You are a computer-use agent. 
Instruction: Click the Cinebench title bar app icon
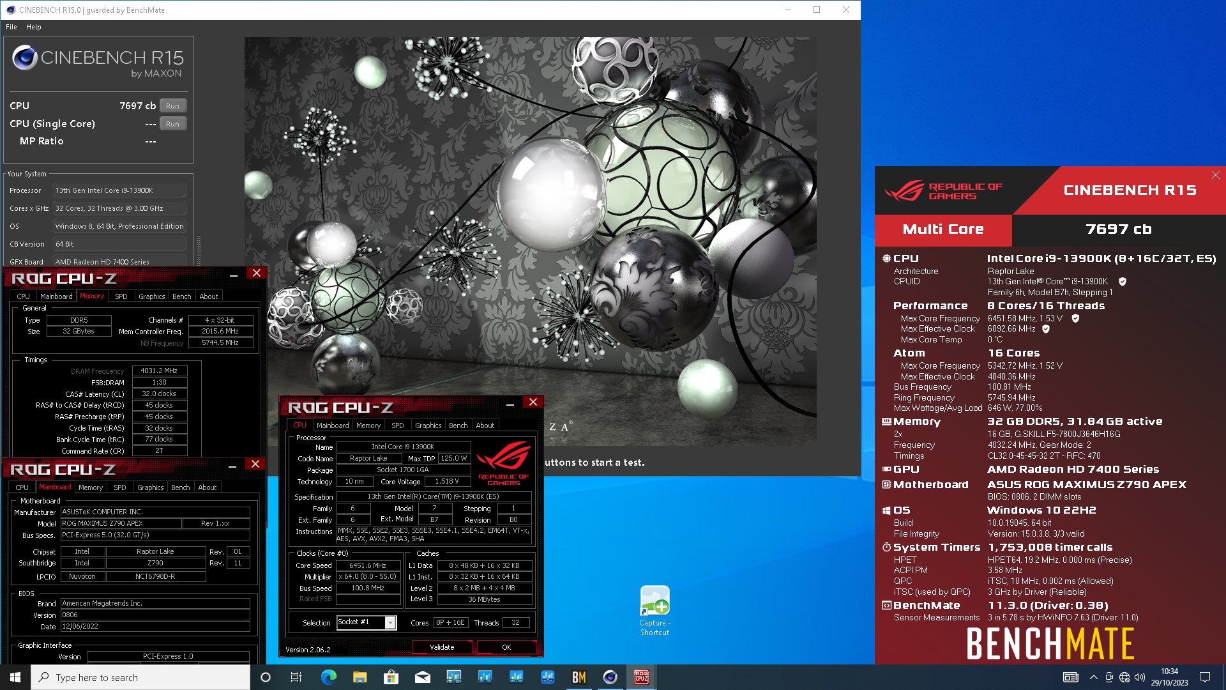[10, 10]
